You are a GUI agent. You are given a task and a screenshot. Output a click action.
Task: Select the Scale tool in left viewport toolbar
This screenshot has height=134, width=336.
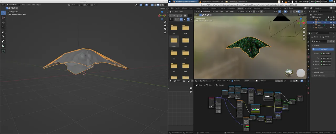(3, 32)
